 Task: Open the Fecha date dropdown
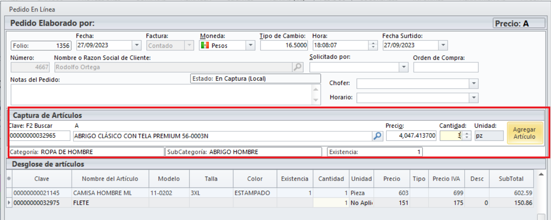tap(136, 46)
